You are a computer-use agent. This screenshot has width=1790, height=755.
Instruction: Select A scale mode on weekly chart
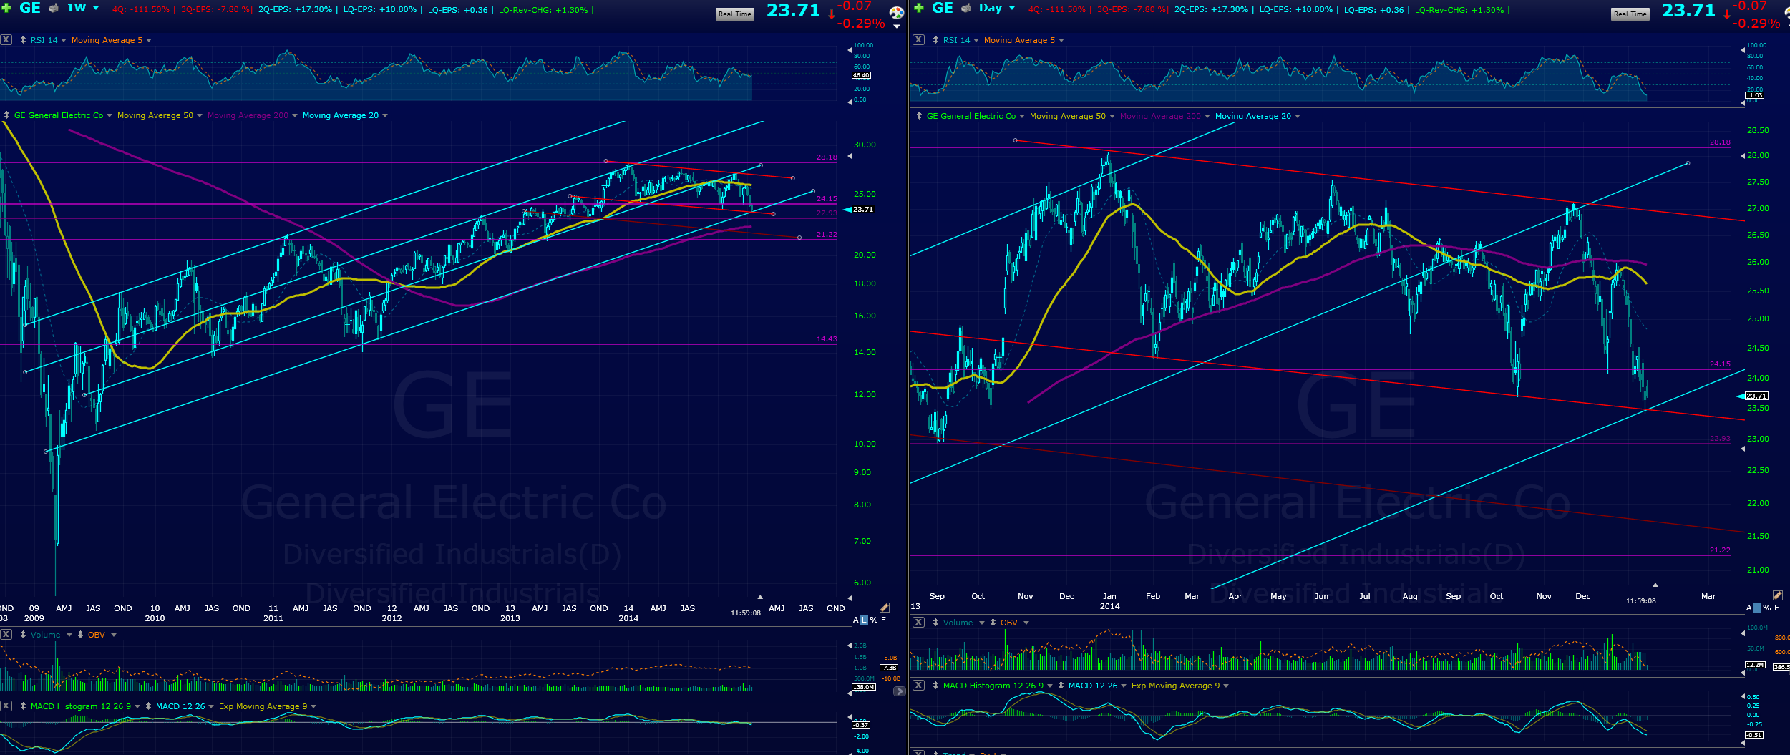coord(856,620)
